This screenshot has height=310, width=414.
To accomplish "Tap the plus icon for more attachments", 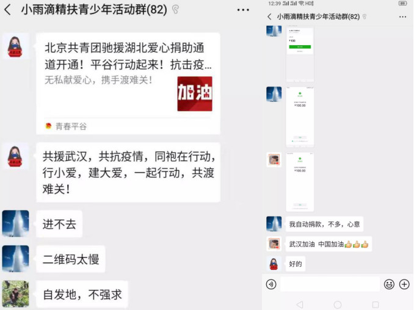I will click(404, 284).
